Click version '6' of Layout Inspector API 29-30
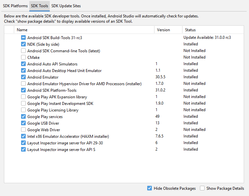 tap(156, 143)
